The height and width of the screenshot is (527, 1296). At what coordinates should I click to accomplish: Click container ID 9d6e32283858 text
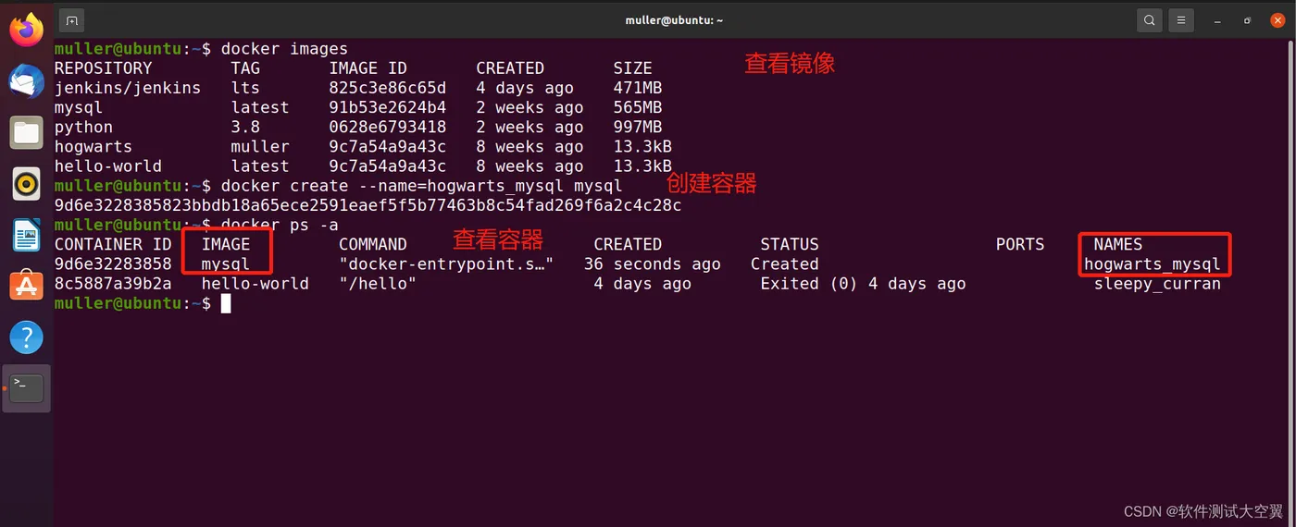pyautogui.click(x=113, y=264)
